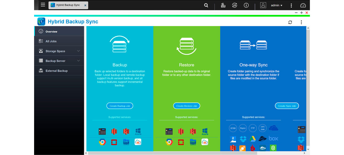Open All Jobs in the sidebar

point(59,41)
